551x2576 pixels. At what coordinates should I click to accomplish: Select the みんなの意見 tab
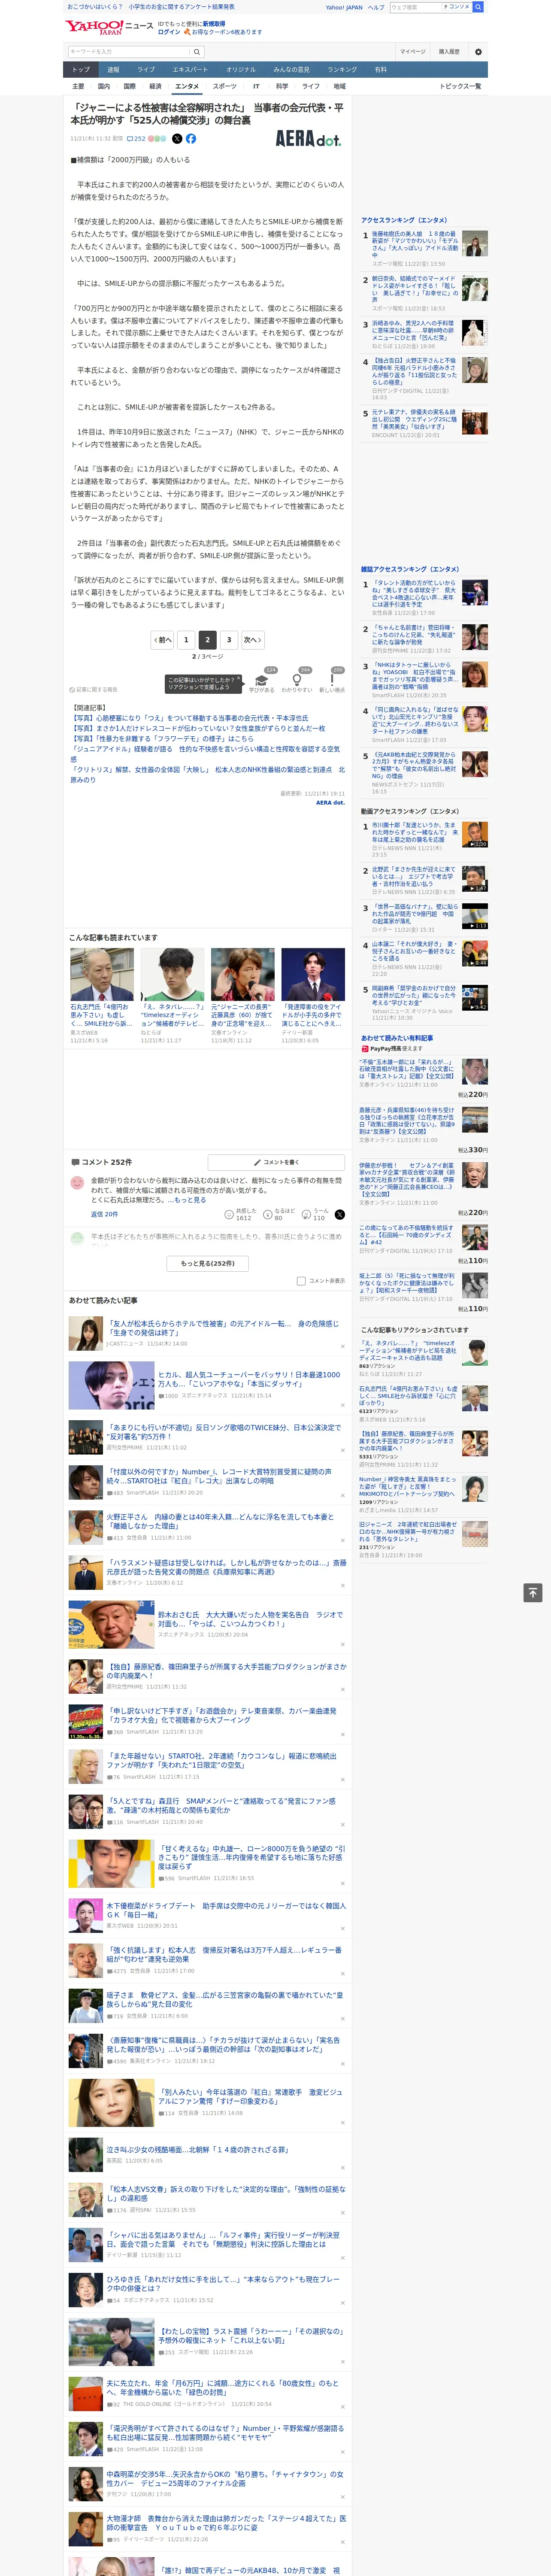(292, 70)
